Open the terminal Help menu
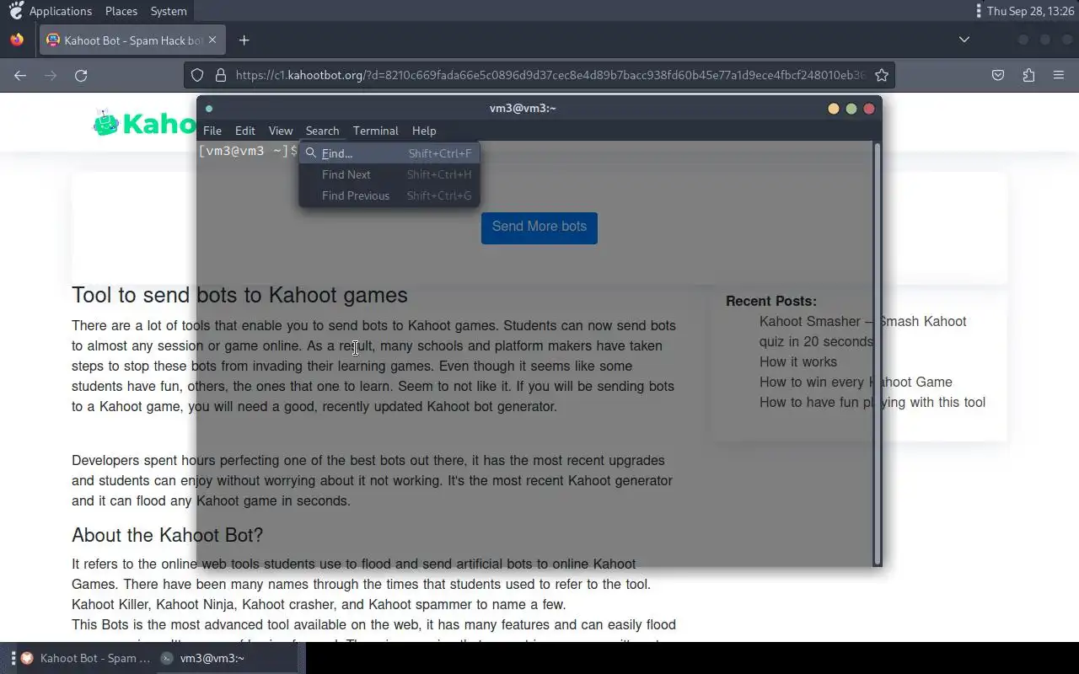This screenshot has width=1079, height=674. pos(424,131)
